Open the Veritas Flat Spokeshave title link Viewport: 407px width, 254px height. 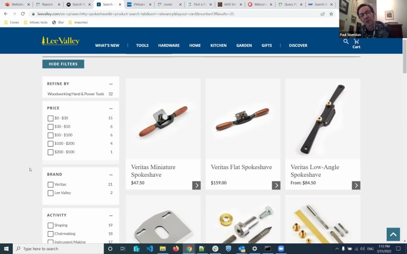(x=241, y=167)
